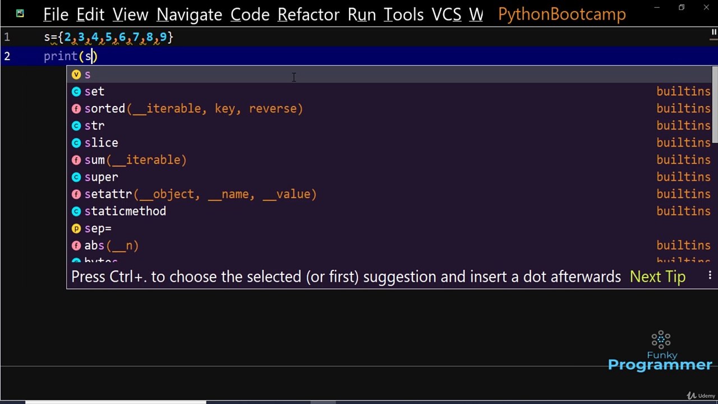The height and width of the screenshot is (404, 718).
Task: Click 'builtins' label next to sorted
Action: pos(683,108)
